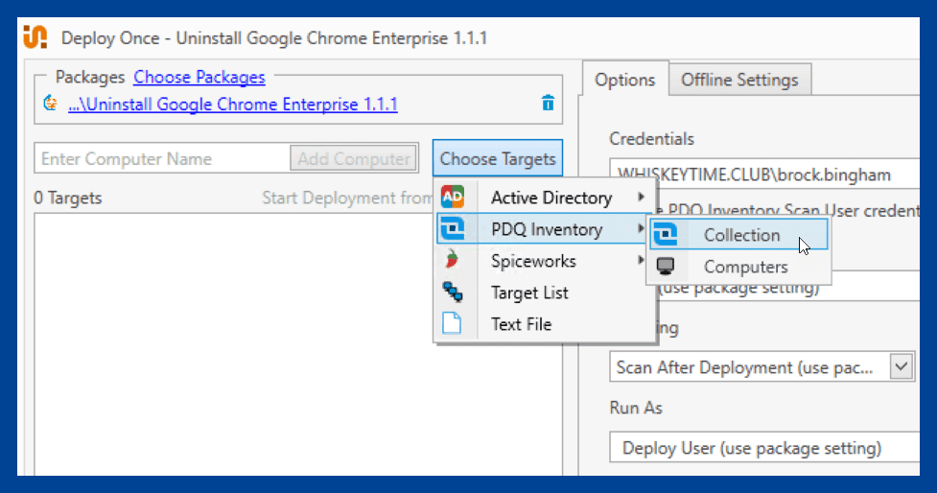The image size is (937, 493).
Task: Select Computers in the submenu
Action: [739, 266]
